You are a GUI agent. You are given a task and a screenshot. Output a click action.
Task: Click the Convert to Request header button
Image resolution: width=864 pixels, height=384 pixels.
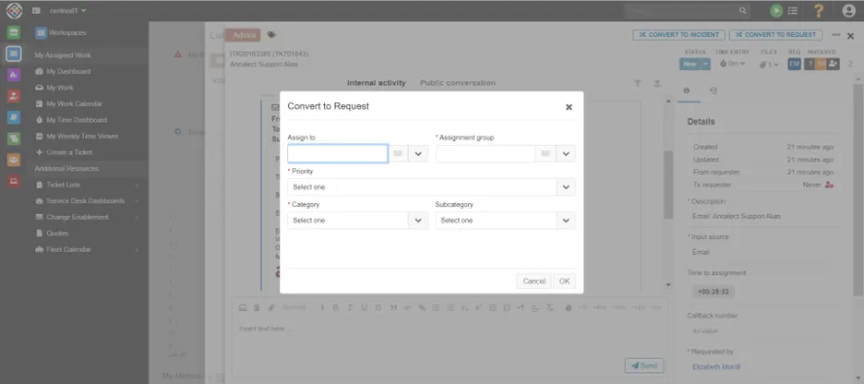click(x=775, y=35)
